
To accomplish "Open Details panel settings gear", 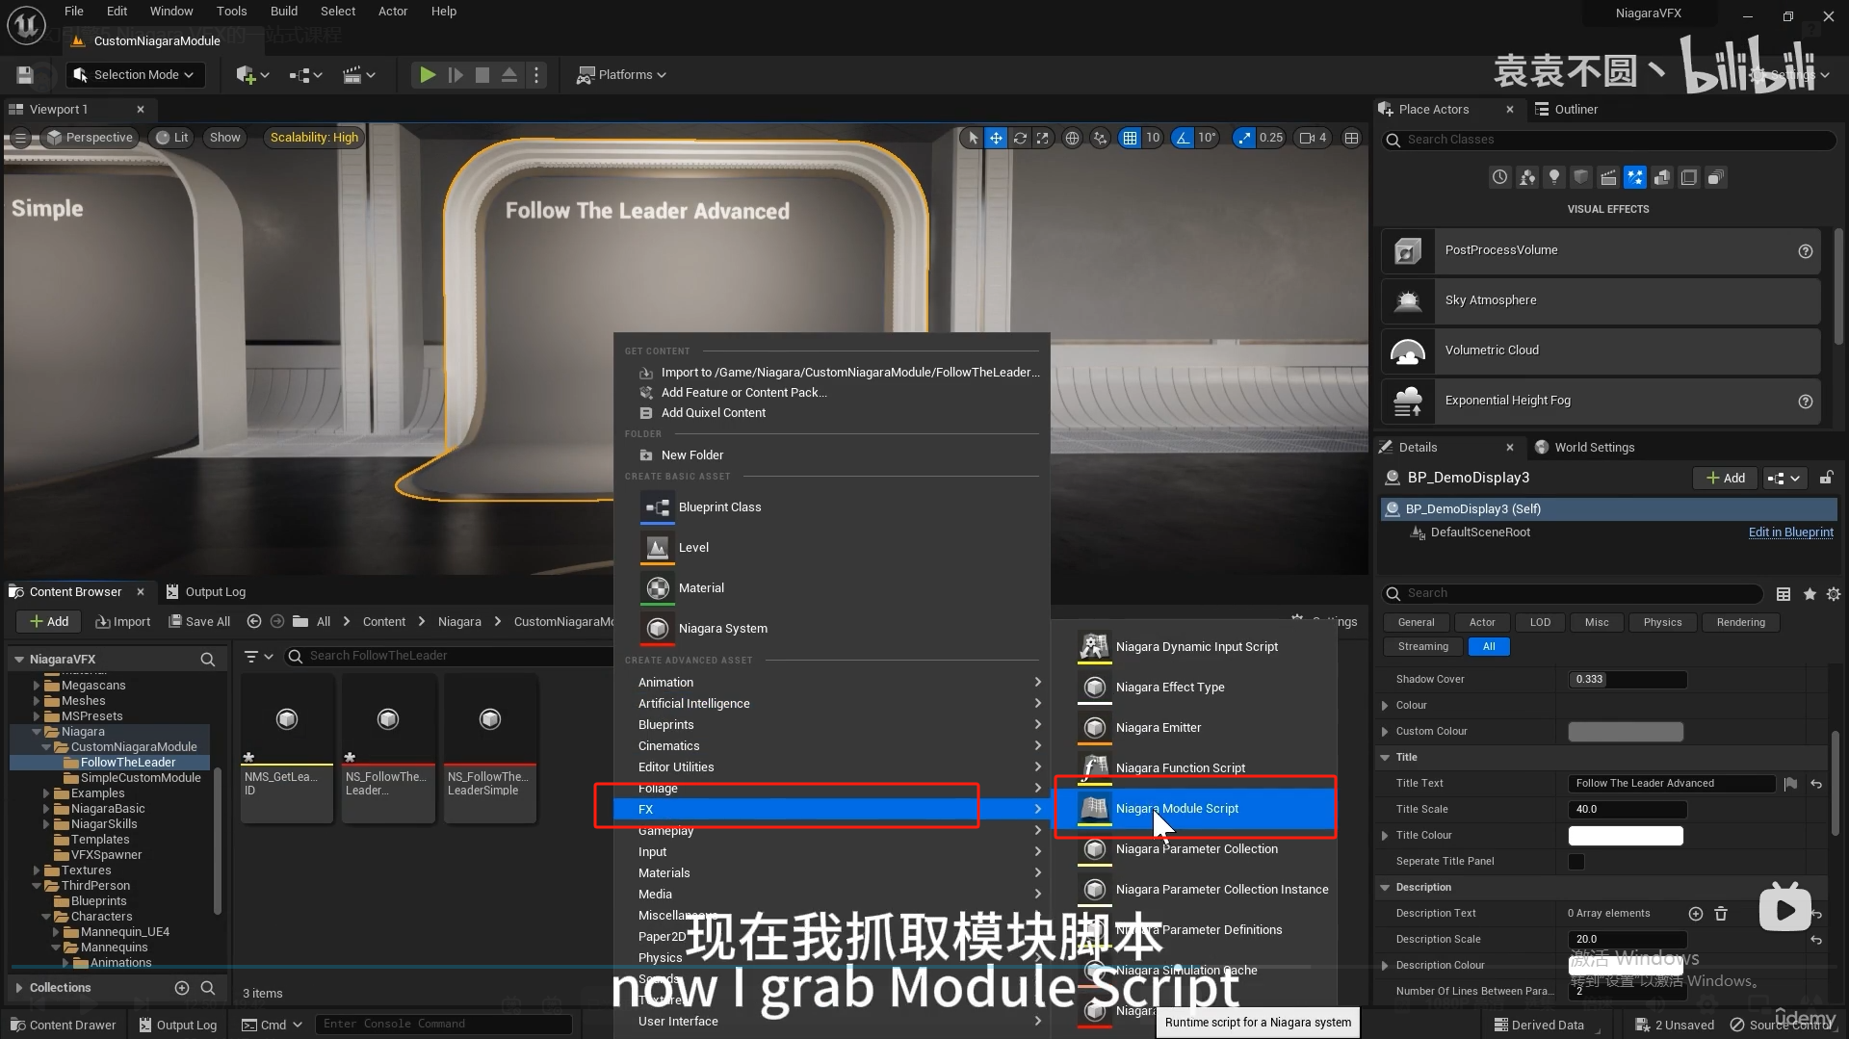I will (1834, 594).
